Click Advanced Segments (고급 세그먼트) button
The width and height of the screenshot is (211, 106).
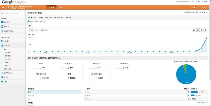click(32, 17)
